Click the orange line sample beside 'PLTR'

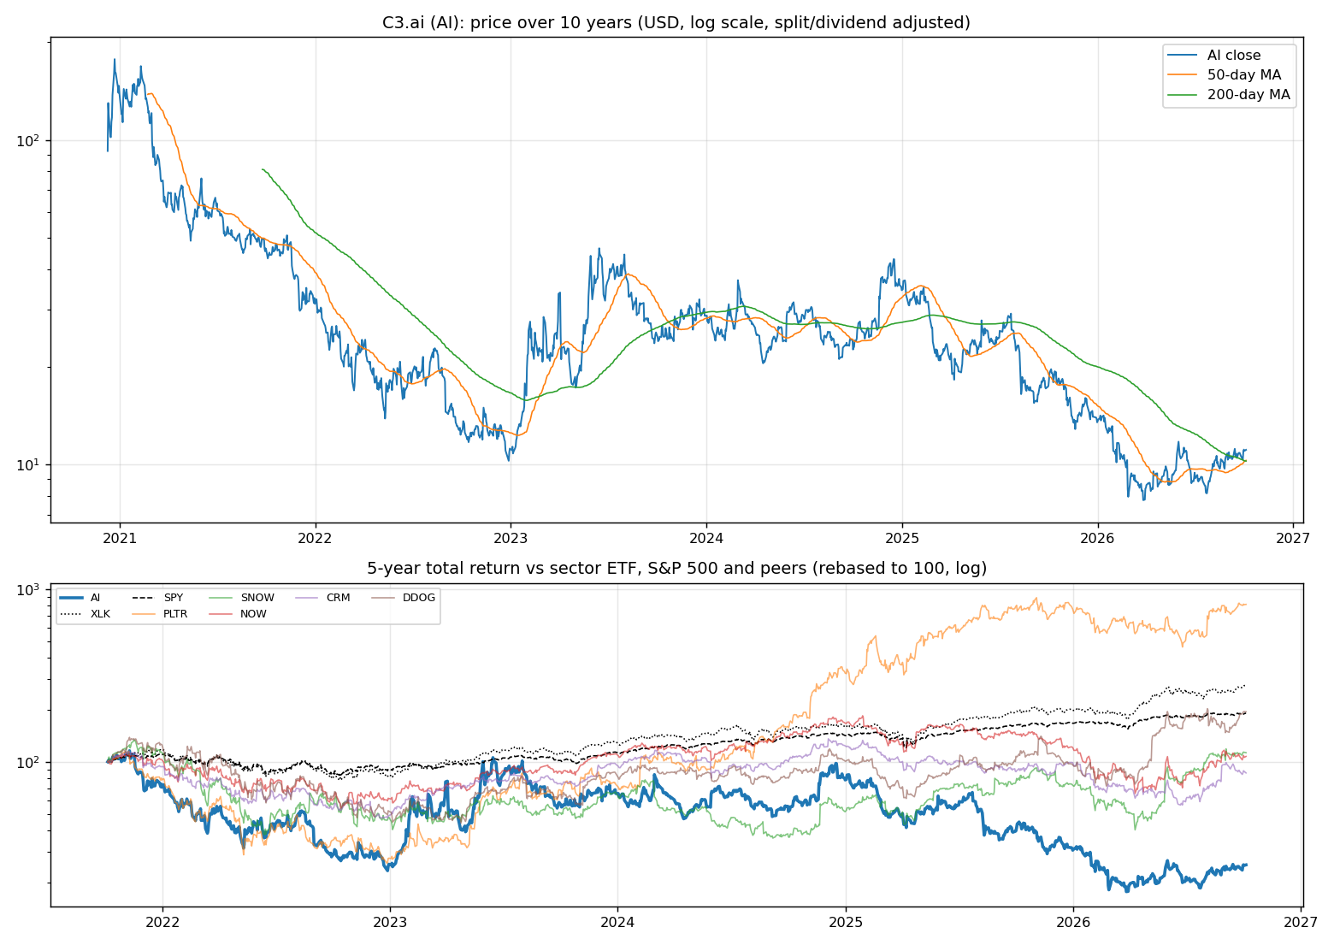point(145,614)
